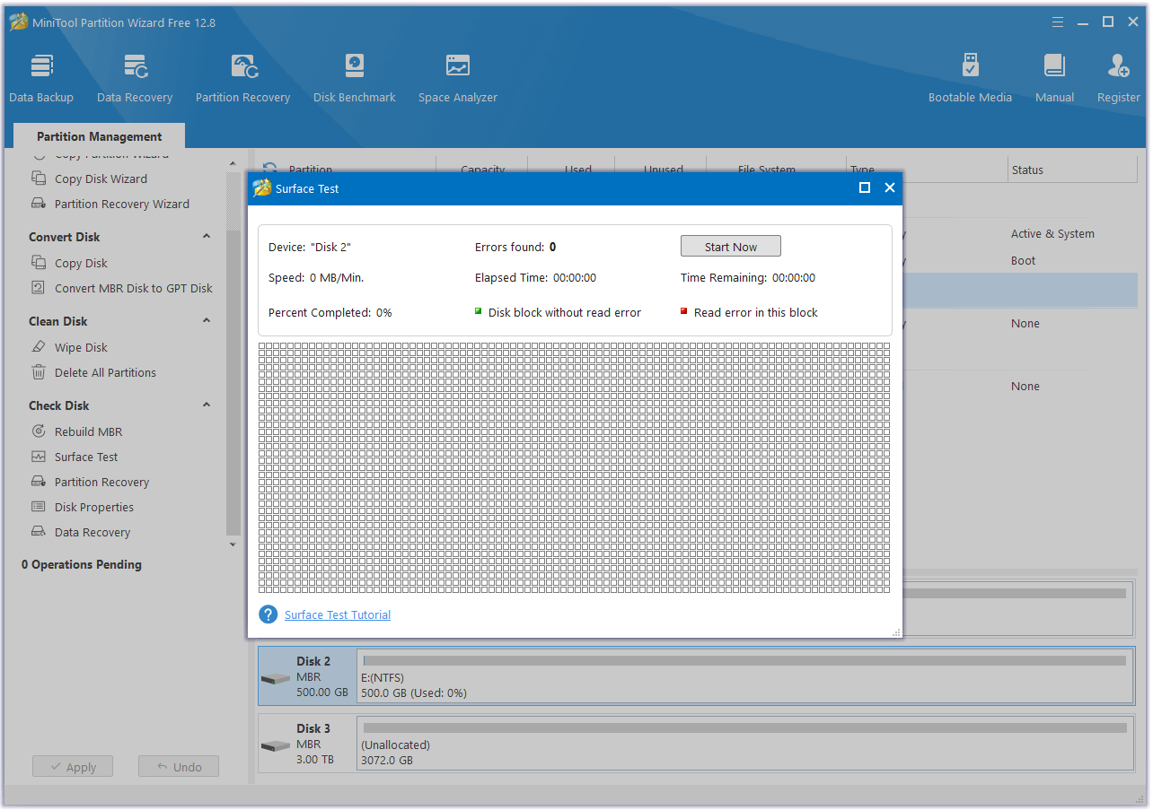Viewport: 1153px width, 810px height.
Task: Click the Copy Disk Wizard icon
Action: point(39,179)
